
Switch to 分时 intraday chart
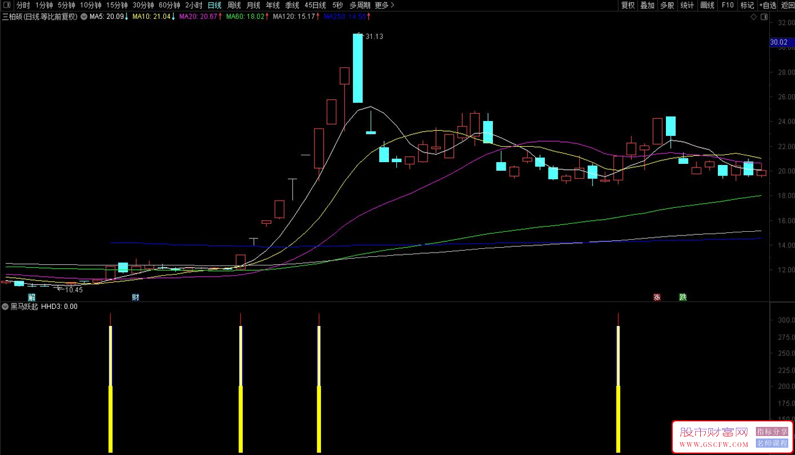tap(23, 6)
